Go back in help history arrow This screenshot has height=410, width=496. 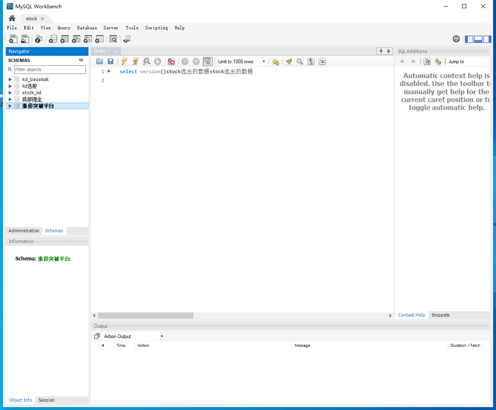coord(402,62)
